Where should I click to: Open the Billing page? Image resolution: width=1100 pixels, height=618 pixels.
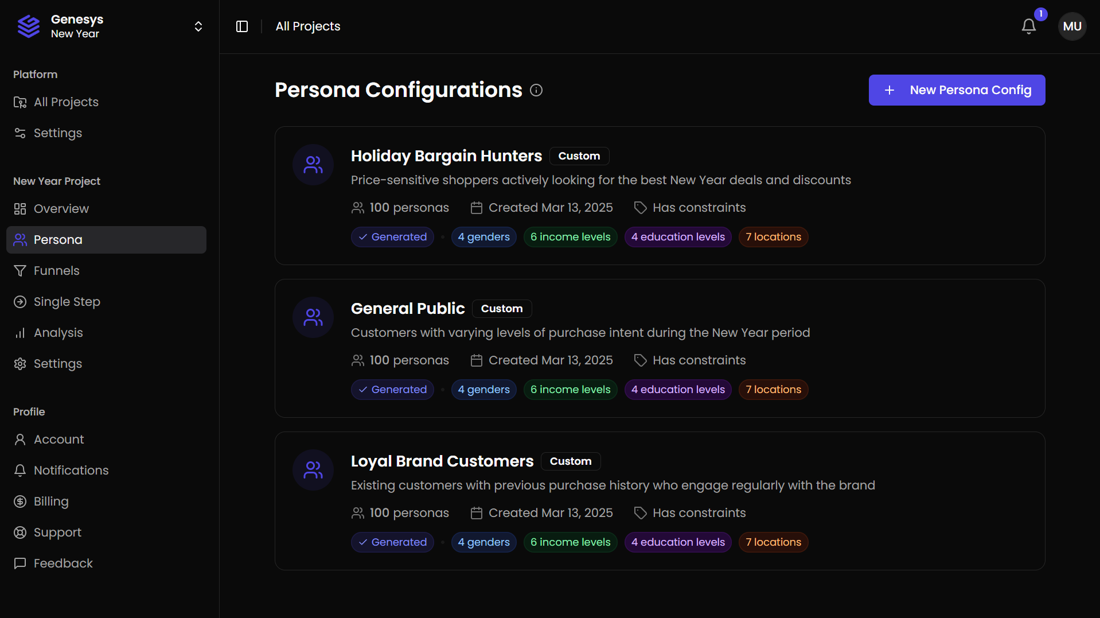[x=106, y=502]
